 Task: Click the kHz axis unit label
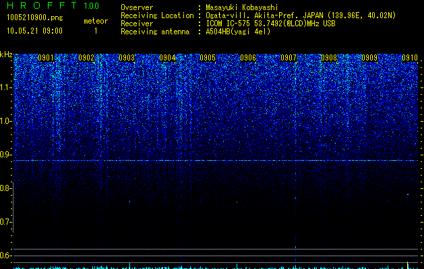point(6,54)
